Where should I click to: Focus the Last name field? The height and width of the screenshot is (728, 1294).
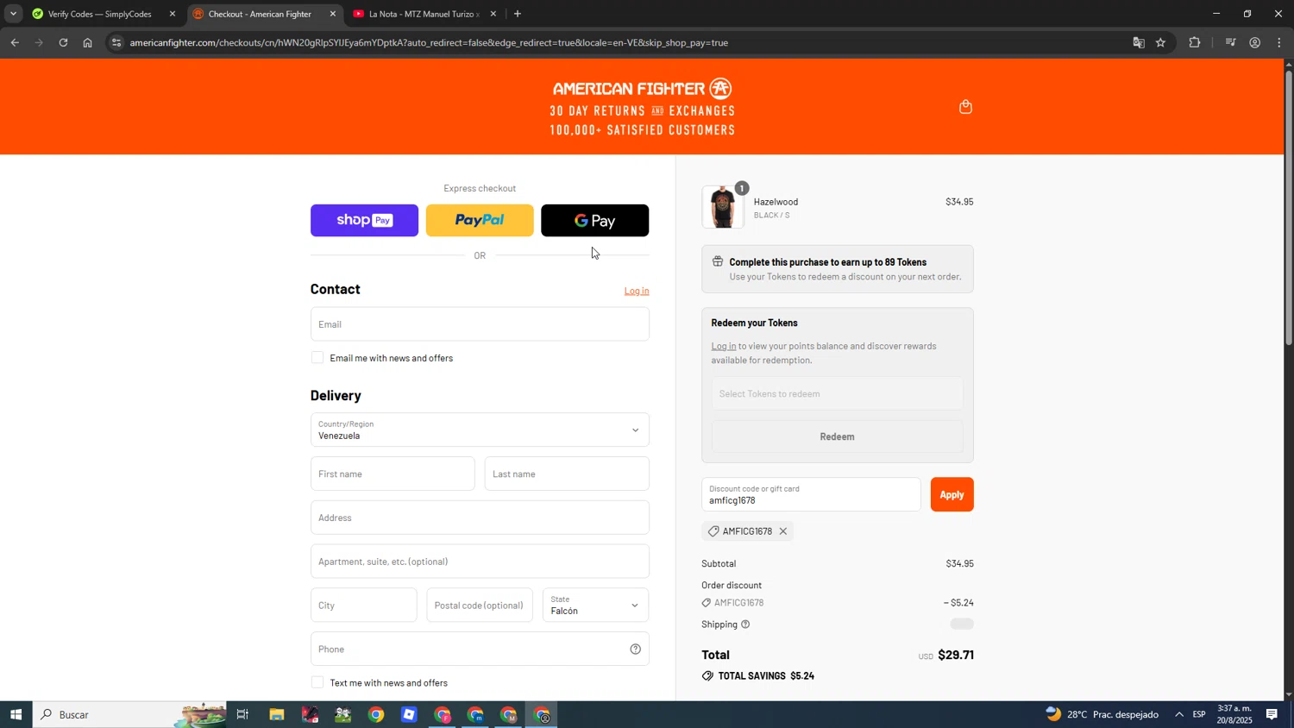click(567, 474)
